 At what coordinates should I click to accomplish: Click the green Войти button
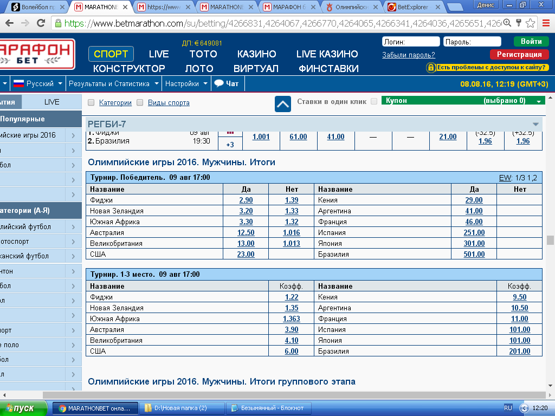(531, 41)
